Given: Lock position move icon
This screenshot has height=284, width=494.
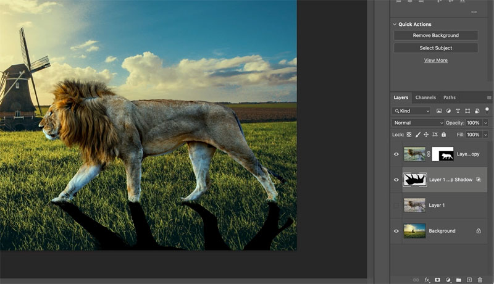Looking at the screenshot, I should pos(426,135).
